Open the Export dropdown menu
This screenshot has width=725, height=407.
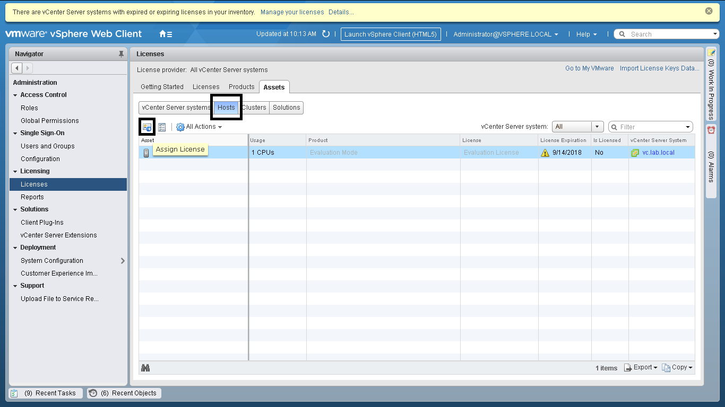click(x=641, y=367)
